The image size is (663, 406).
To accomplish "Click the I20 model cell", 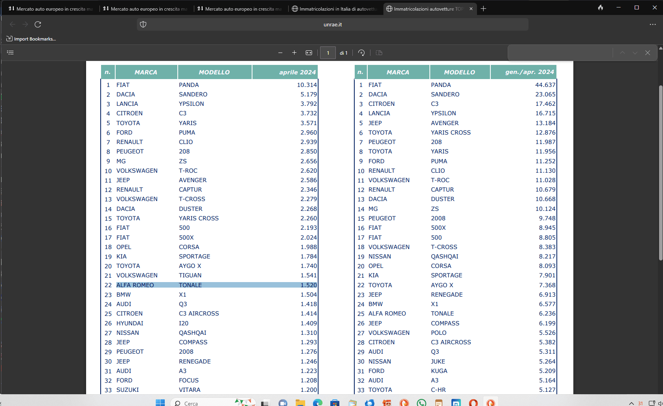I will coord(184,323).
